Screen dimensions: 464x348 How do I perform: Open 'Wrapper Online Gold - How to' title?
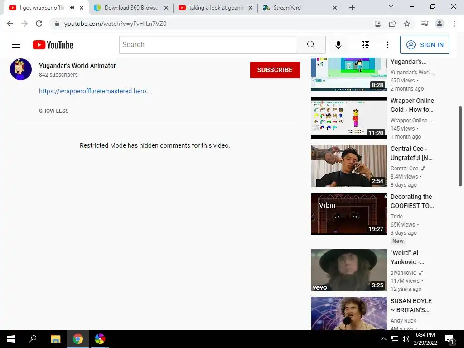[x=412, y=105]
